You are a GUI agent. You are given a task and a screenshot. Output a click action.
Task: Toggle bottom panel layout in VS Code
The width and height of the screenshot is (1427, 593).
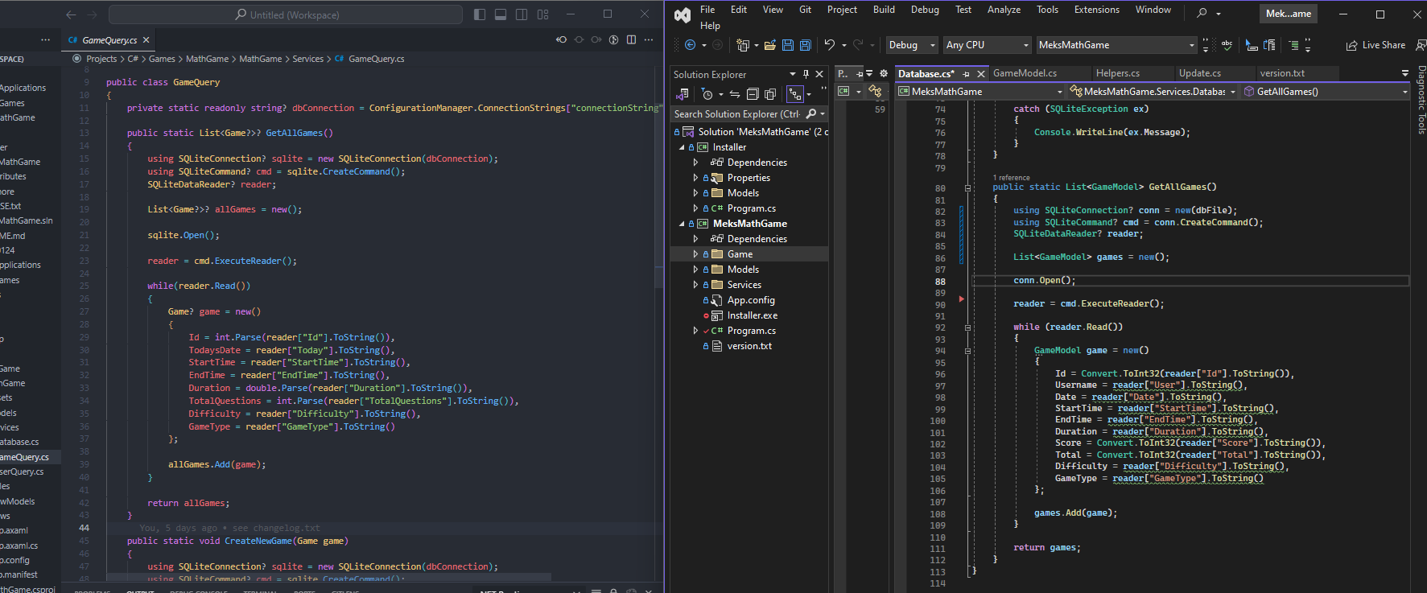(501, 14)
